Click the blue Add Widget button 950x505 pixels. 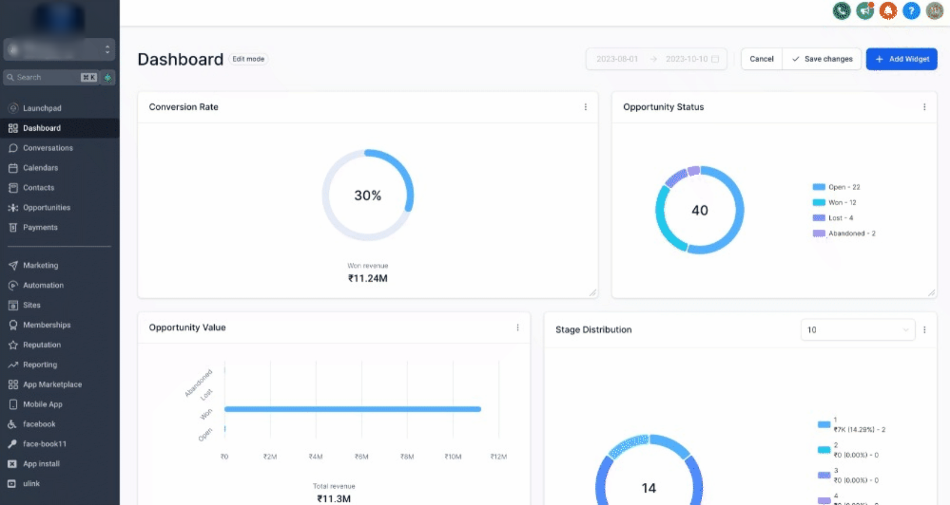click(x=902, y=59)
